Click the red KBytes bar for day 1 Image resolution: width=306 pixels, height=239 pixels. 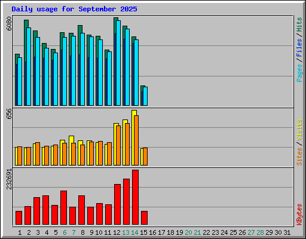tap(19, 217)
